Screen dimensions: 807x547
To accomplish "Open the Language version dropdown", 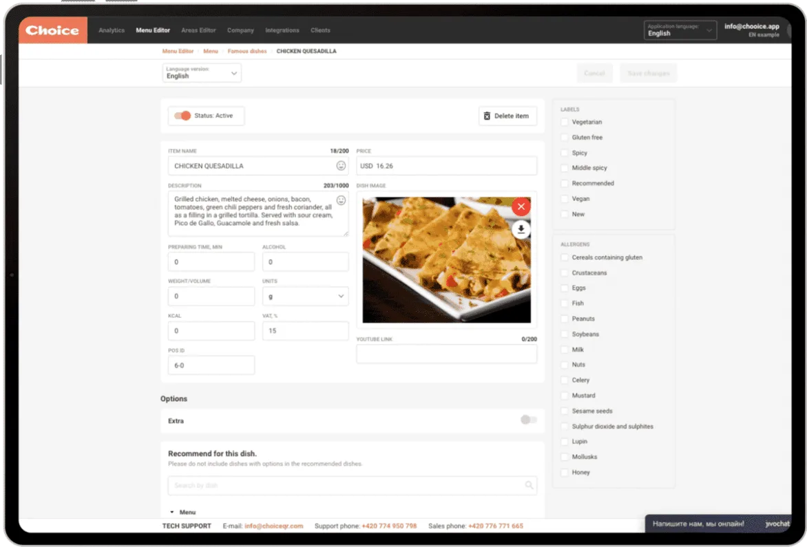I will pyautogui.click(x=202, y=73).
